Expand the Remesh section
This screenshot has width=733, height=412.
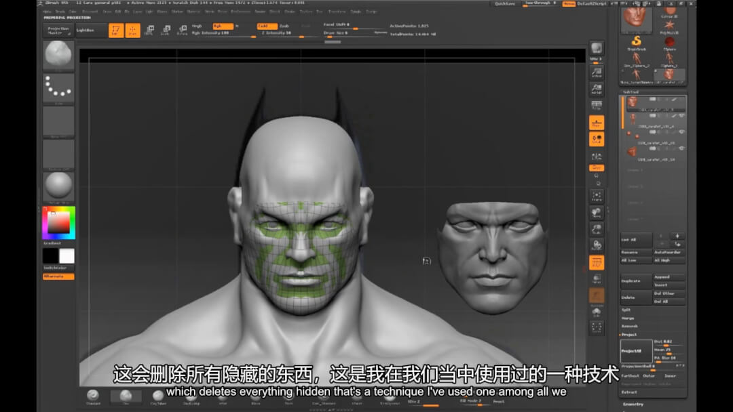[x=629, y=326]
